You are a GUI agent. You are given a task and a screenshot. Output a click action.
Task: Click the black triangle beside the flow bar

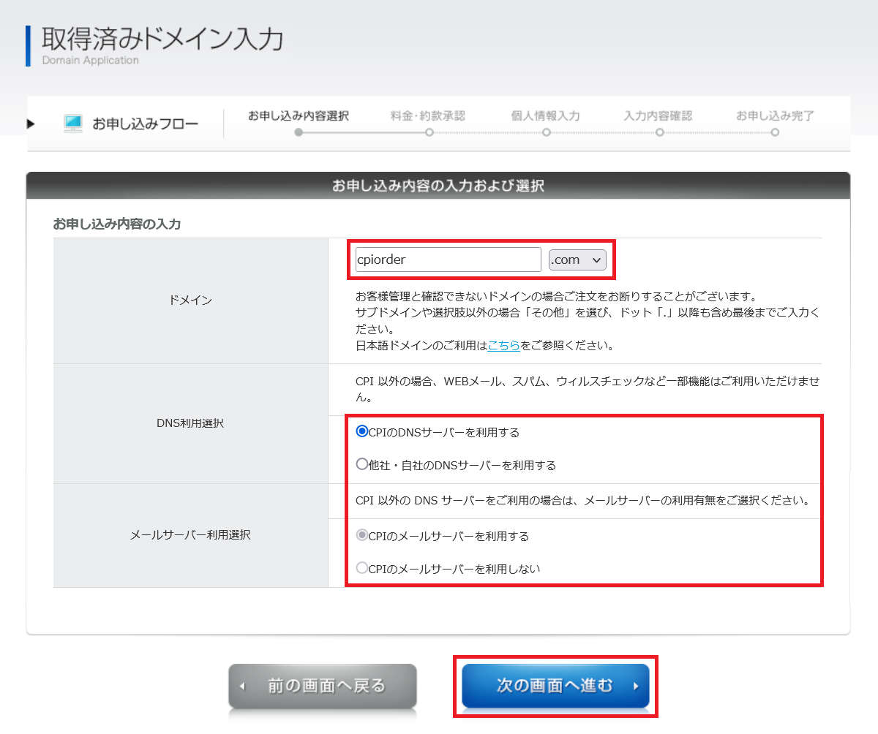click(31, 124)
